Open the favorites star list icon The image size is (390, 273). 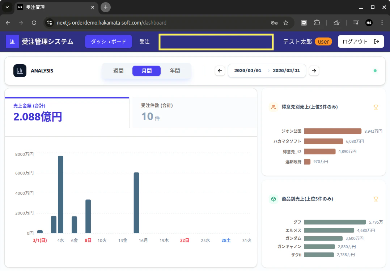pos(336,23)
